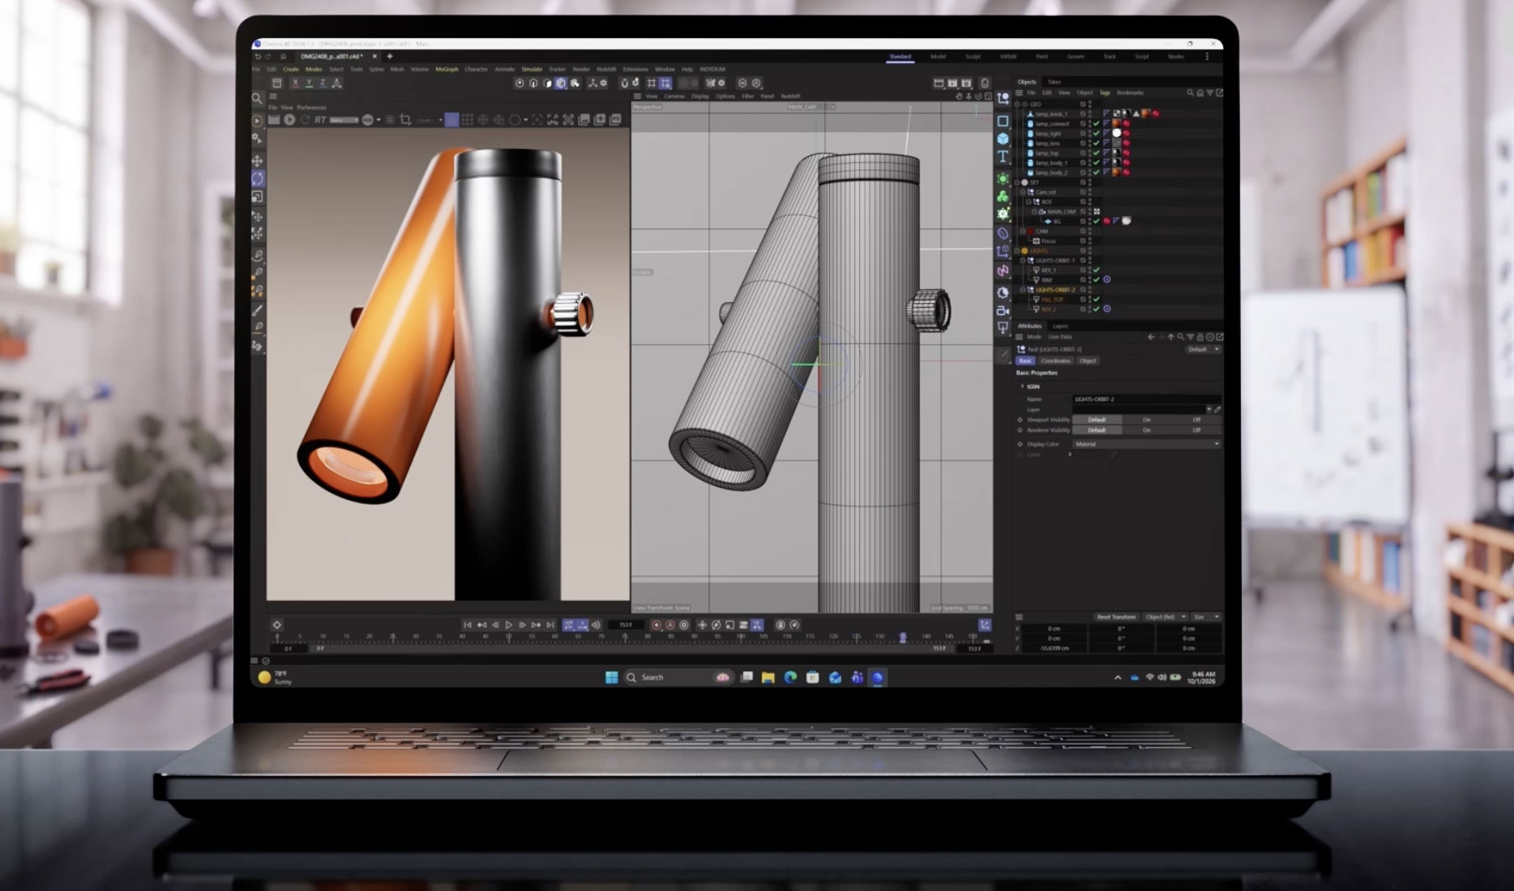Screen dimensions: 1514x891
Task: Toggle the green checkmark on KEY_1 light
Action: click(1096, 271)
